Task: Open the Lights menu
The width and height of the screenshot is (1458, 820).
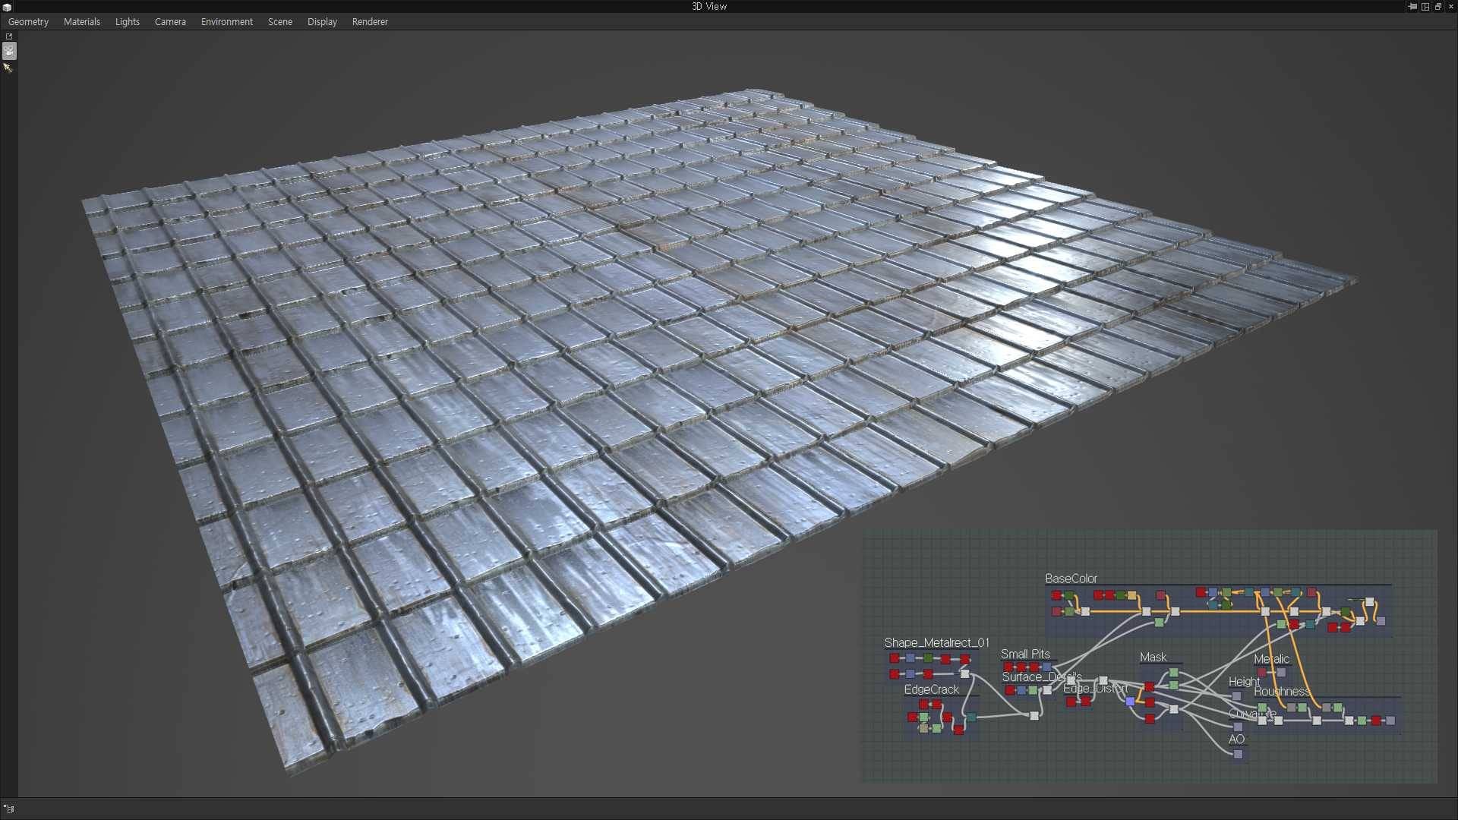Action: pyautogui.click(x=127, y=22)
